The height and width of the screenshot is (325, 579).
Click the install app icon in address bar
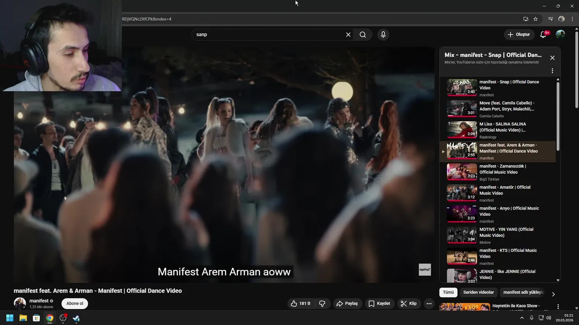(526, 19)
